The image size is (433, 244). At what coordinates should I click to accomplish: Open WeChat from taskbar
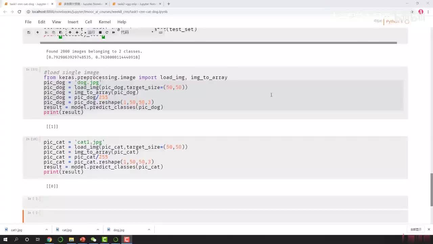(93, 240)
